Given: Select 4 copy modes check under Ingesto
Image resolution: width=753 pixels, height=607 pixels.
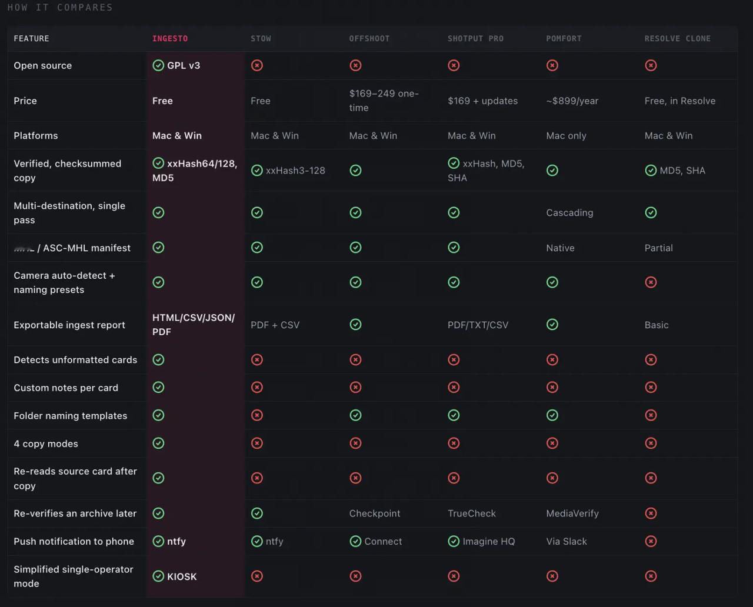Looking at the screenshot, I should 158,443.
